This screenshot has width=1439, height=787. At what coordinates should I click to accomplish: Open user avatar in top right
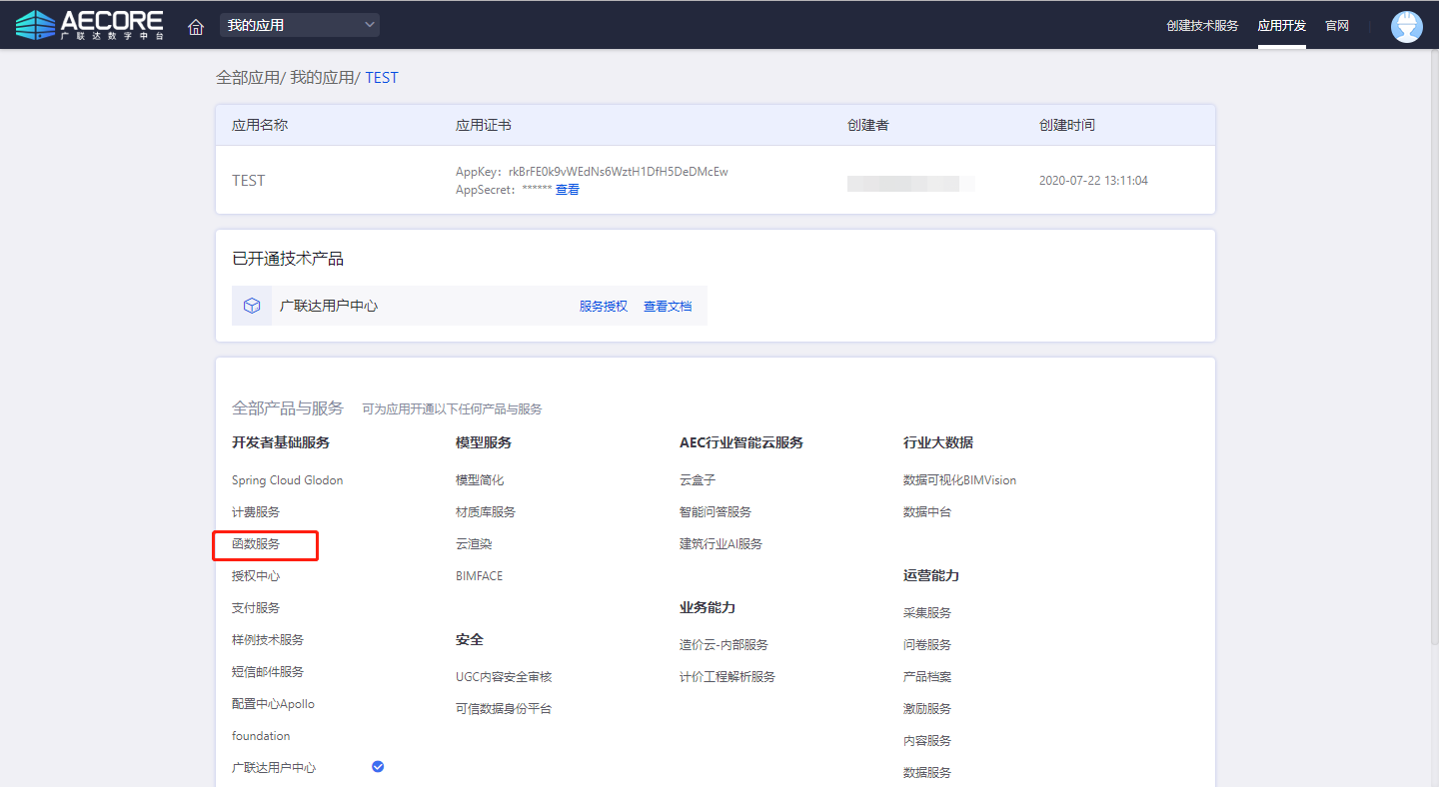1406,26
